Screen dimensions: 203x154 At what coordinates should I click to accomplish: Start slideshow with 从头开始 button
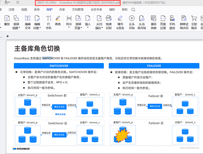pyautogui.click(x=132, y=19)
